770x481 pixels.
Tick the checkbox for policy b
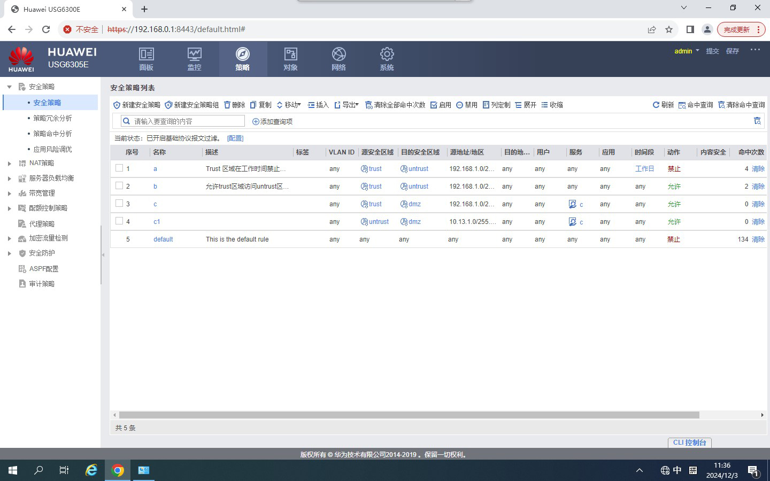pos(119,186)
